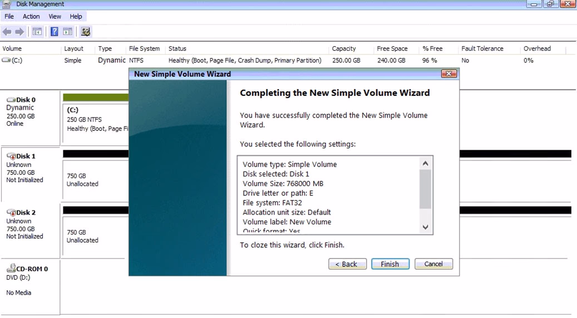Open Help via the blue question-mark icon
Screen dimensions: 577x318
(x=54, y=32)
